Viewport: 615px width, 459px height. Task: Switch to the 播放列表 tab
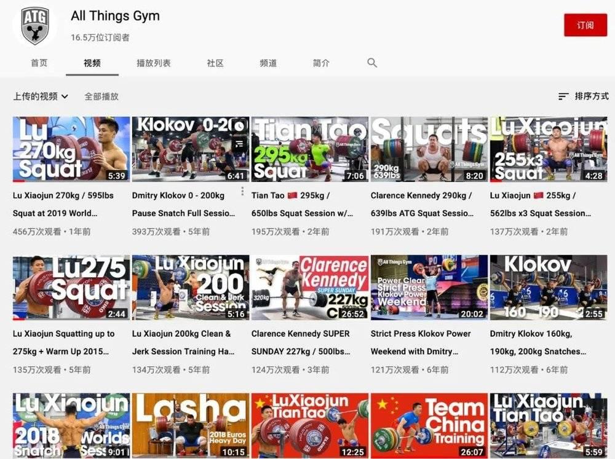[153, 63]
